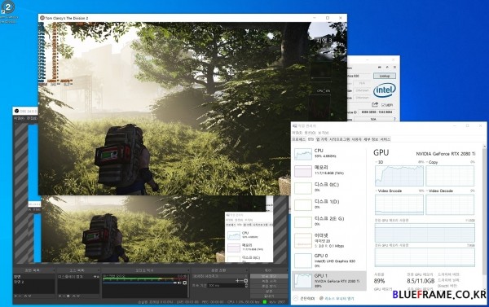This screenshot has width=489, height=307.
Task: Switch to 프로세스 tab in Task Manager
Action: click(x=299, y=139)
